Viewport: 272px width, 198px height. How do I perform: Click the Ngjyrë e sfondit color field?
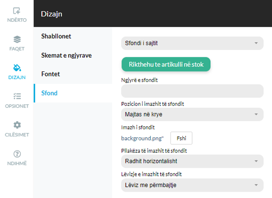tap(192, 91)
